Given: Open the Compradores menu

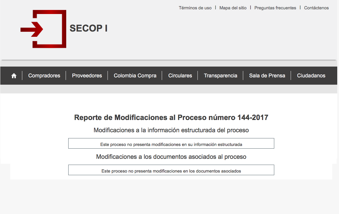Looking at the screenshot, I should (x=44, y=76).
